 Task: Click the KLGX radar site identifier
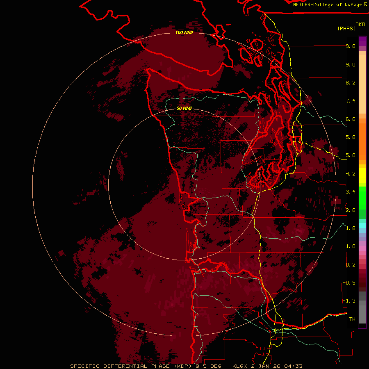240,366
